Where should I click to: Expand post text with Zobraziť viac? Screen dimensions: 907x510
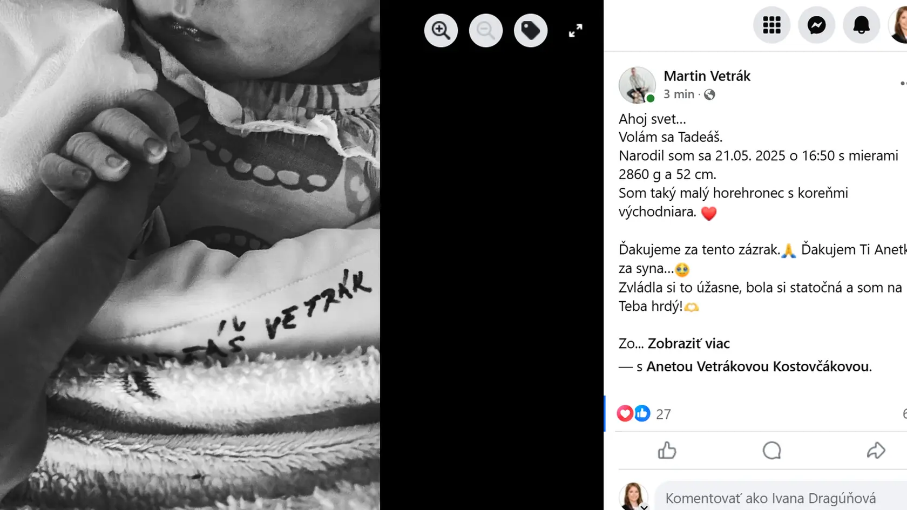click(x=688, y=343)
